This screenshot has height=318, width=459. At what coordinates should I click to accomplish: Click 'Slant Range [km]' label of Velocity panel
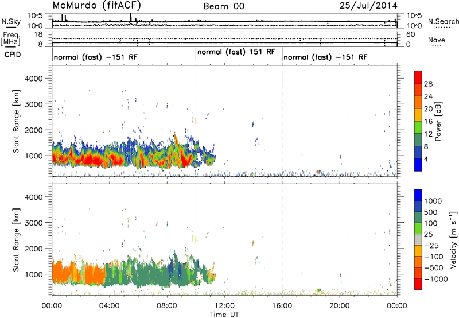click(x=17, y=239)
